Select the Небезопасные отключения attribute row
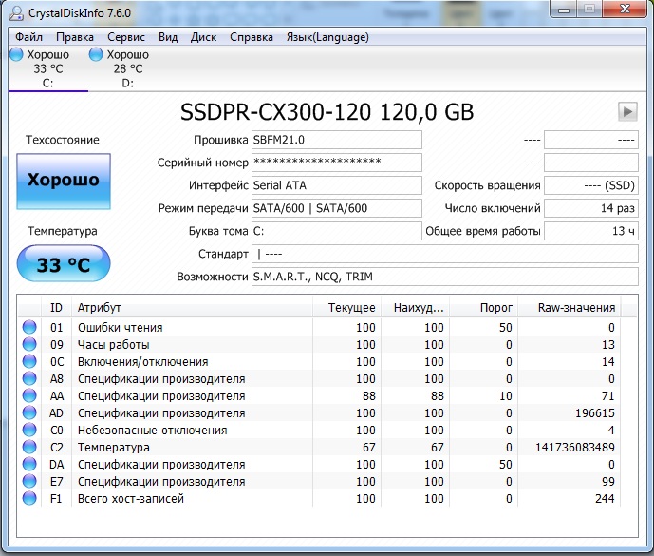The image size is (654, 556). click(x=319, y=430)
